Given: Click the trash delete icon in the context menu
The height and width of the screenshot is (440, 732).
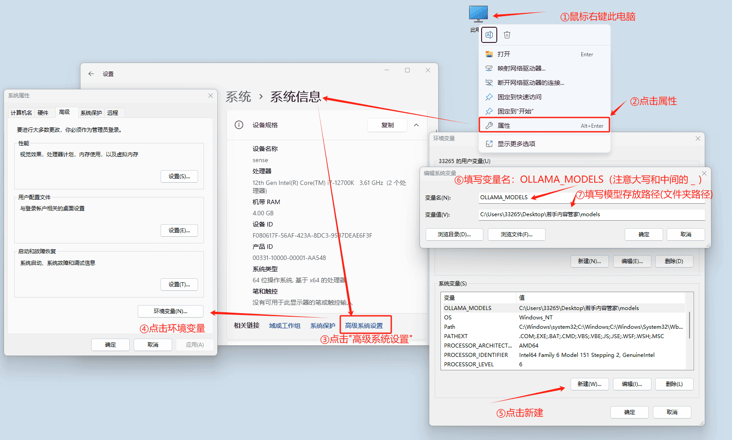Looking at the screenshot, I should (x=507, y=34).
